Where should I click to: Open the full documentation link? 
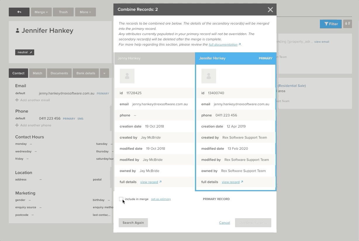(x=223, y=45)
